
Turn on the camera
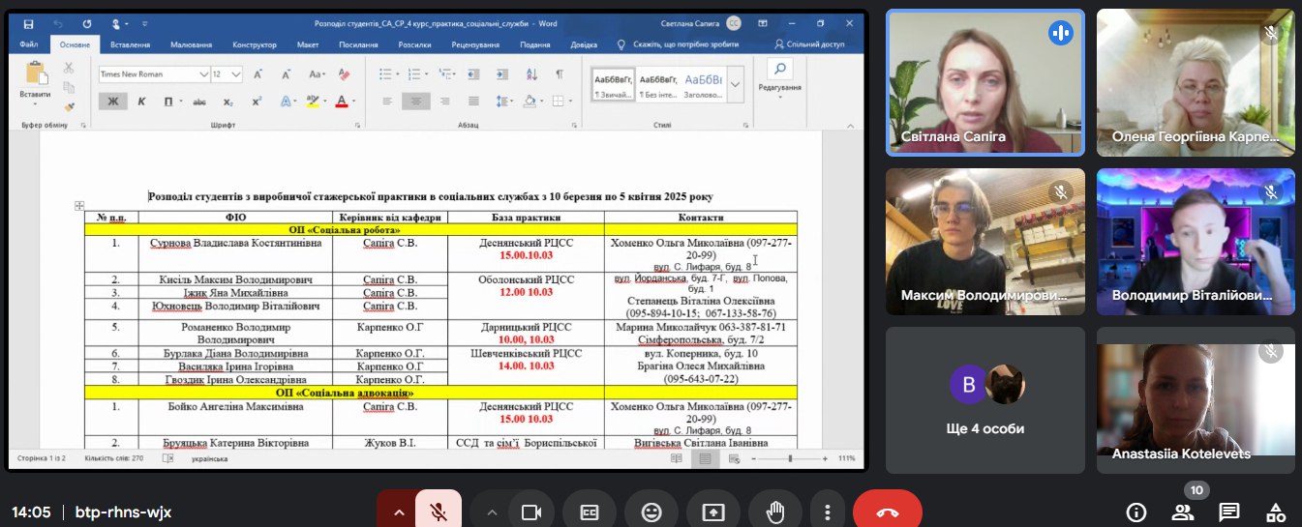(530, 512)
